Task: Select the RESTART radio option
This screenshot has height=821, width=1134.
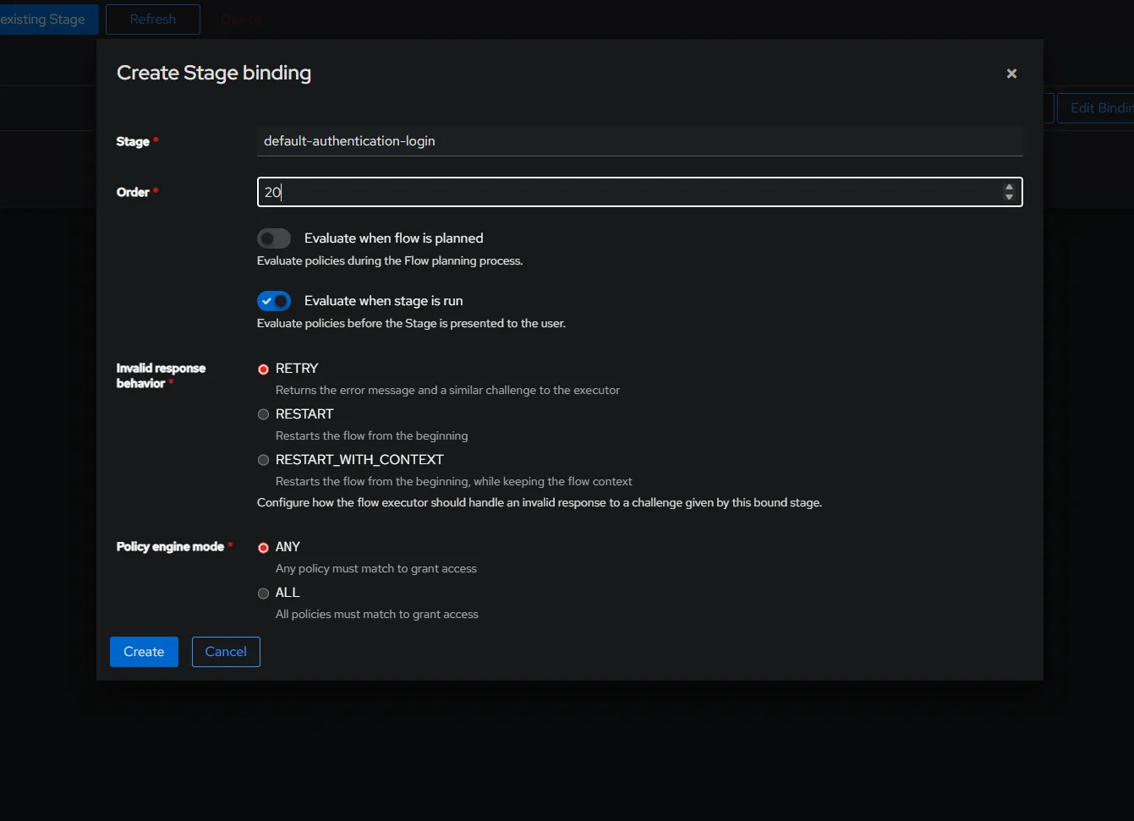Action: pos(264,414)
